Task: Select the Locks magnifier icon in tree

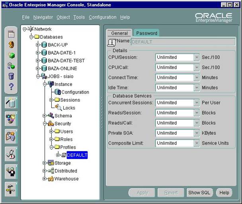Action: pyautogui.click(x=58, y=108)
